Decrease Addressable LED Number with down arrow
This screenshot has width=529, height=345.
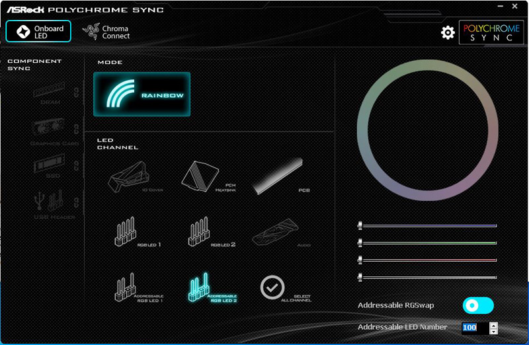tap(493, 331)
